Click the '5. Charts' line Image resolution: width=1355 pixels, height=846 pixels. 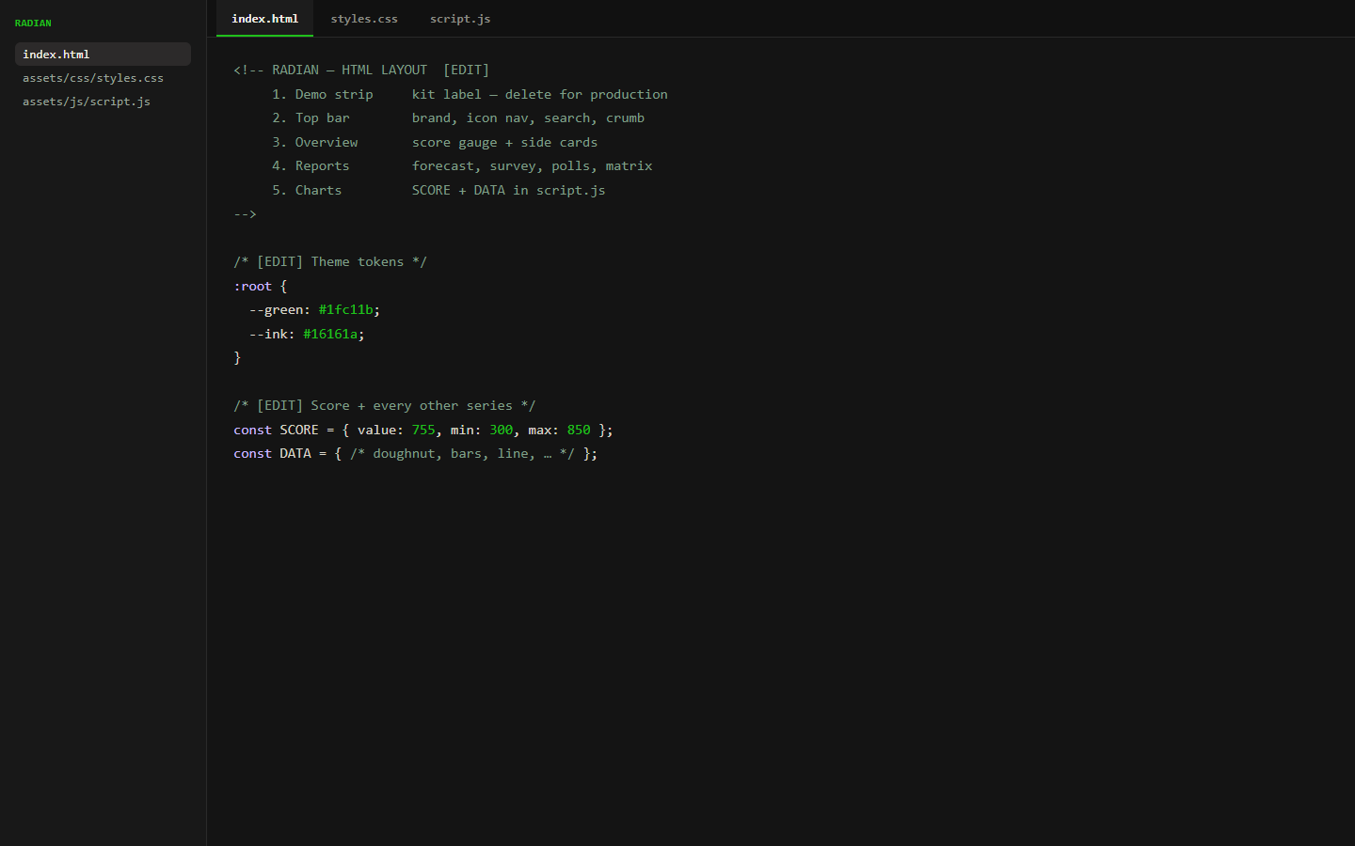307,190
